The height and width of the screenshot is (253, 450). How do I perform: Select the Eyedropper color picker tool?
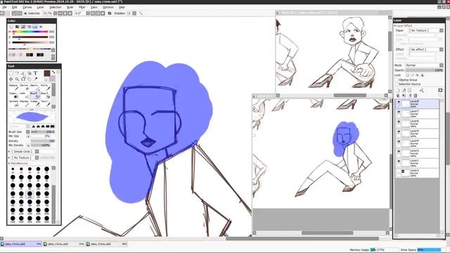pyautogui.click(x=36, y=79)
